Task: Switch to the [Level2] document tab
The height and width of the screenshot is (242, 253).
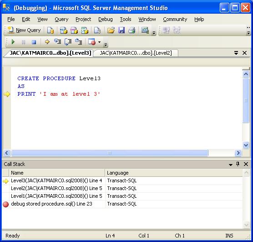Action: (136, 53)
